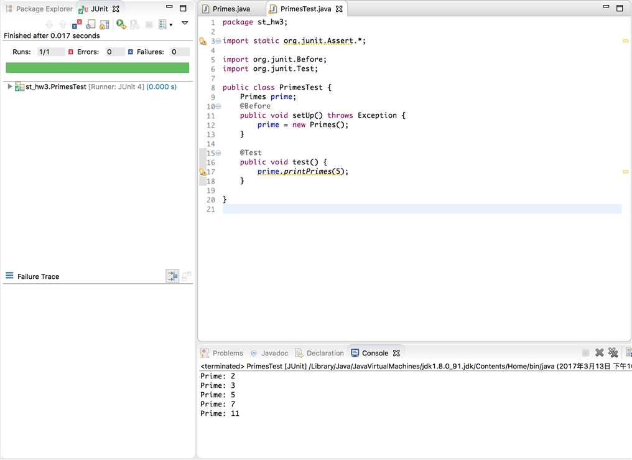
Task: Open the JUnit View Menu triangle
Action: coord(185,23)
